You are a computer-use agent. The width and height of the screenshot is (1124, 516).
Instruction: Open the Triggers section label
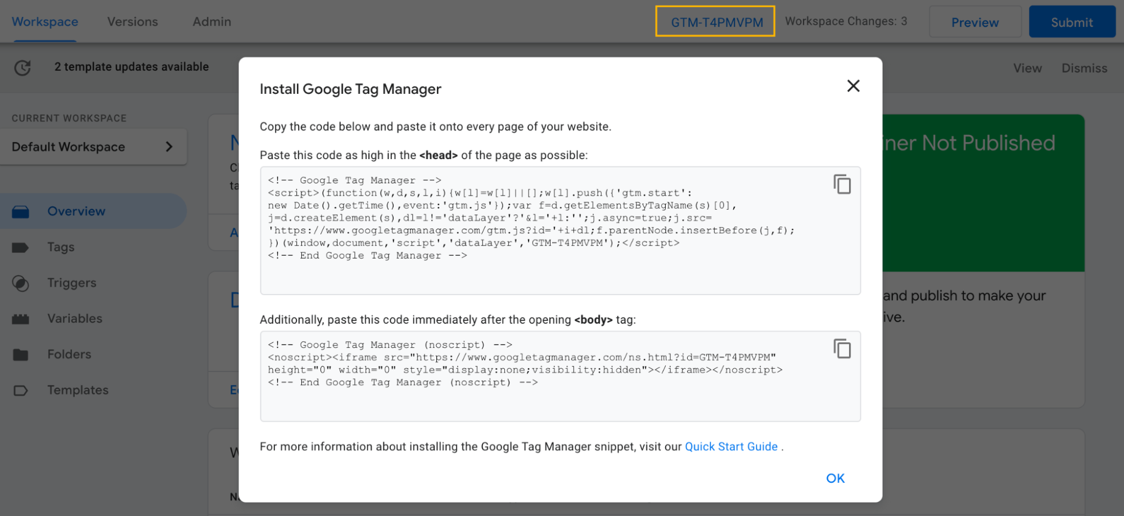[x=72, y=283]
